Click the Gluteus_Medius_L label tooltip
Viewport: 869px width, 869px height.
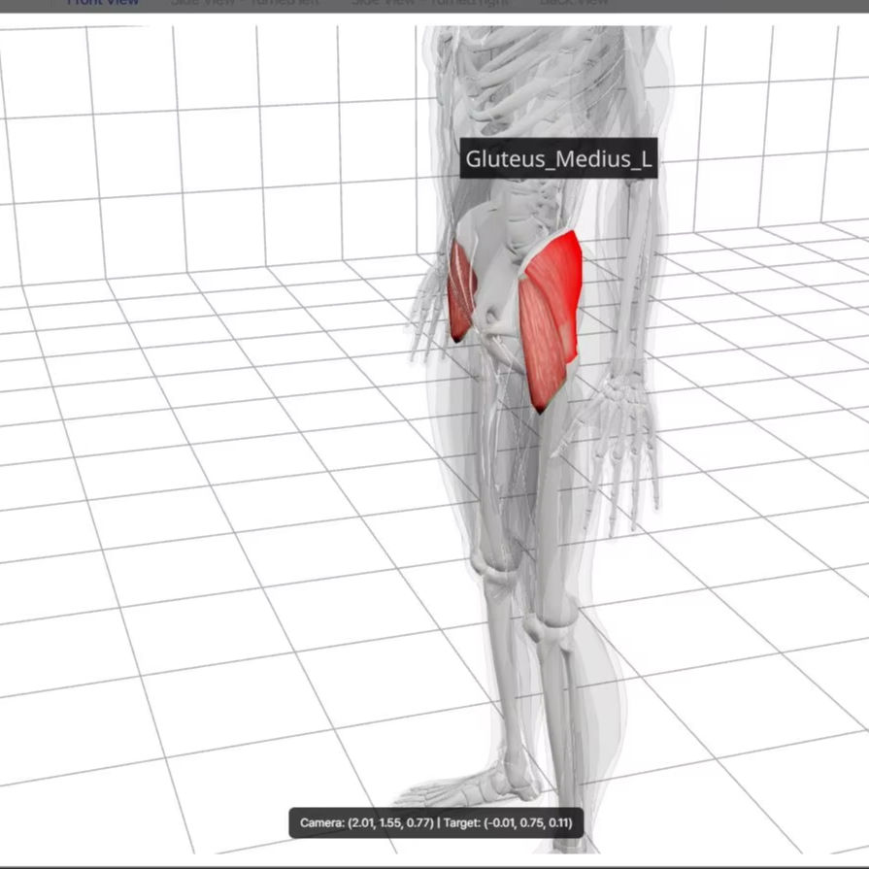558,159
